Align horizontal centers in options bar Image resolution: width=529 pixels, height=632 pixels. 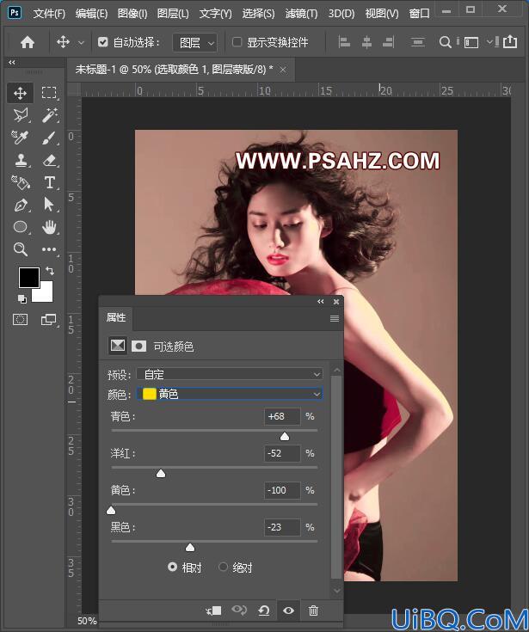[366, 42]
